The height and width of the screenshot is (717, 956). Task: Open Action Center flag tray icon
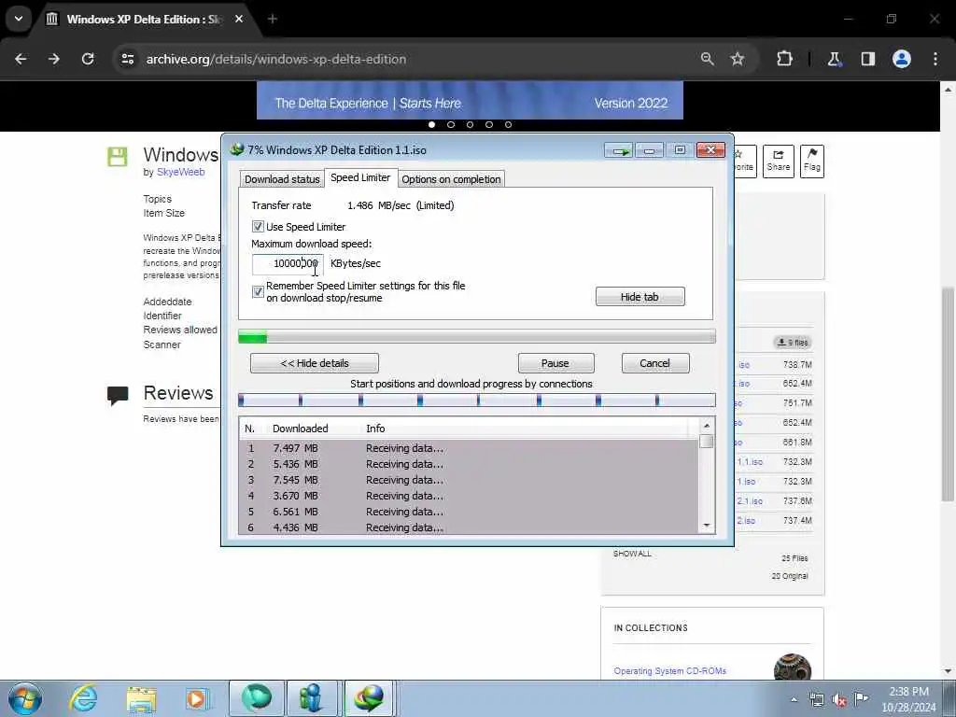coord(861,699)
